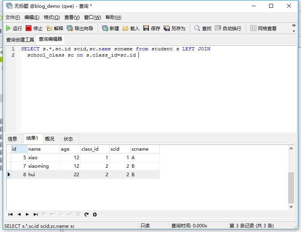Click Save As (另存为) in toolbar
301x232 pixels.
coord(175,28)
